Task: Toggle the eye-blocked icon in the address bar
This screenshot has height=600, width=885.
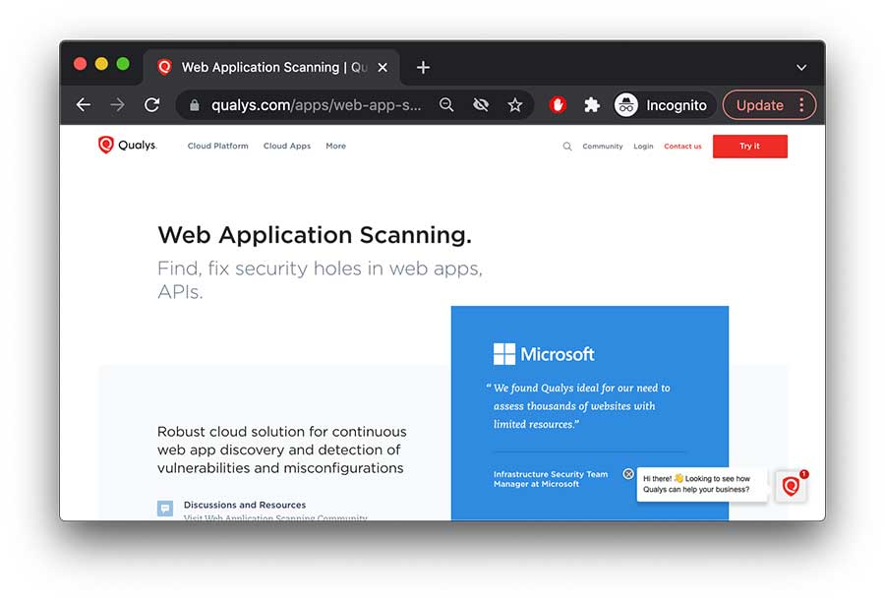Action: tap(481, 104)
